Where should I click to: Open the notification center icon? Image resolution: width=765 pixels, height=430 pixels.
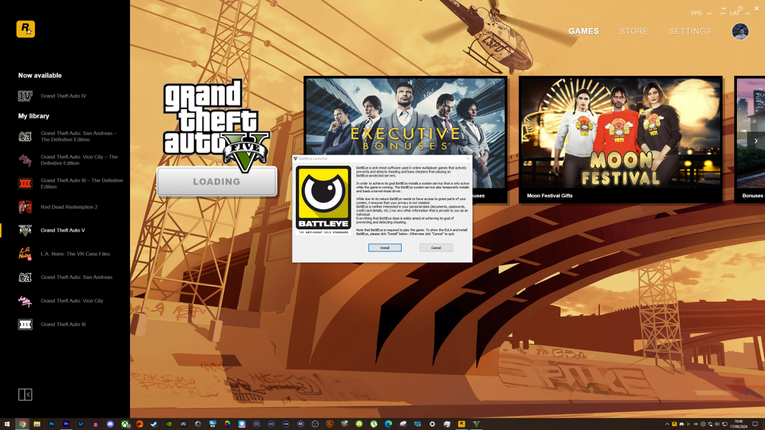tap(755, 424)
